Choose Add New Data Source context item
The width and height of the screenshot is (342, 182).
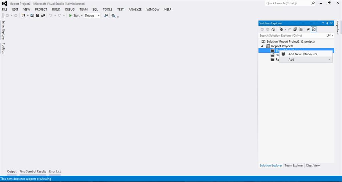pos(306,54)
